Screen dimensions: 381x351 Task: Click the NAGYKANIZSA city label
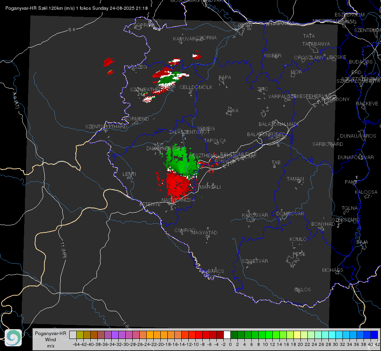(x=178, y=200)
